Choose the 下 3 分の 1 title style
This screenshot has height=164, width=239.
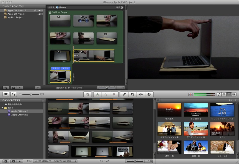point(196,110)
